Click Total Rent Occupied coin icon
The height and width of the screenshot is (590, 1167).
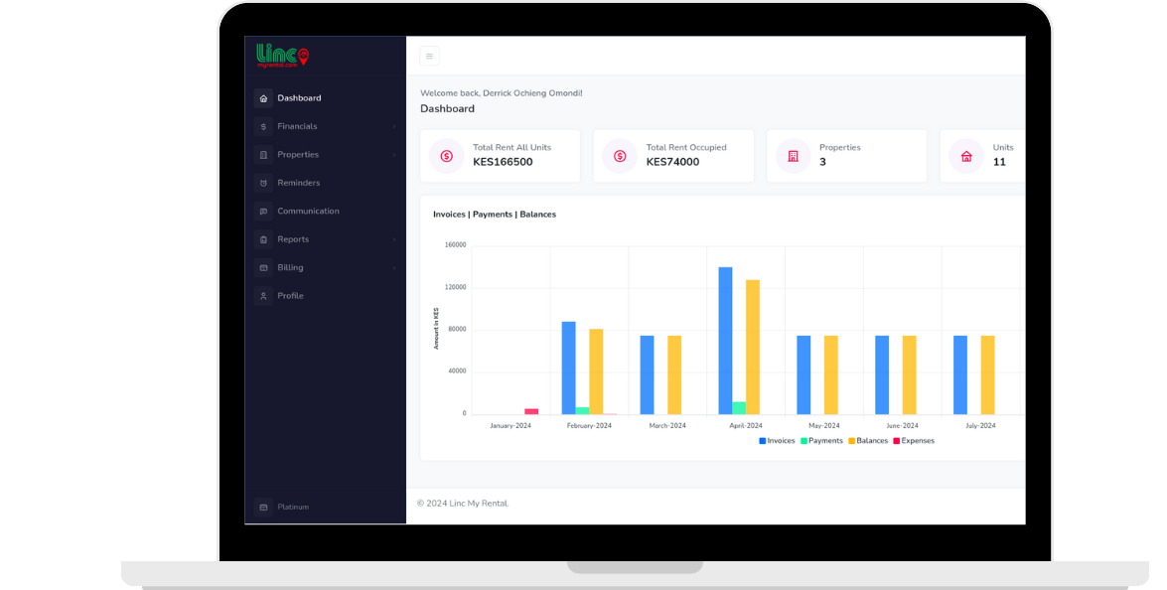click(620, 156)
